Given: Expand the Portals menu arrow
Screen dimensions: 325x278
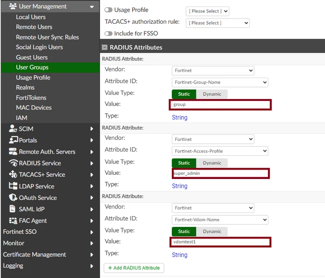Looking at the screenshot, I should click(91, 140).
